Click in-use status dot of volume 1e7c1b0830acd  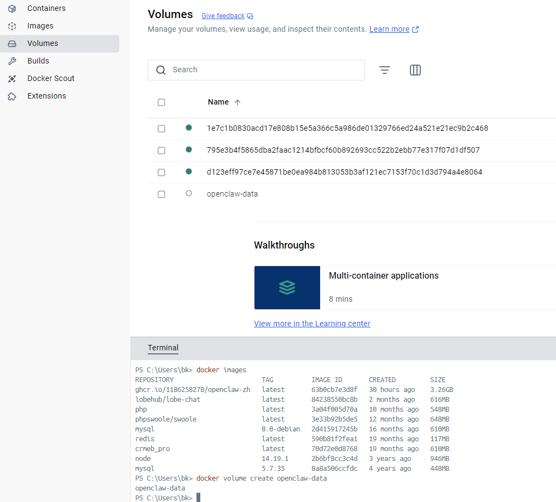coord(189,128)
